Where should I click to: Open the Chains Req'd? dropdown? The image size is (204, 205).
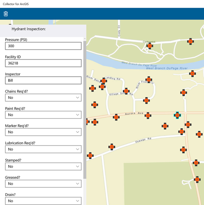click(x=43, y=98)
